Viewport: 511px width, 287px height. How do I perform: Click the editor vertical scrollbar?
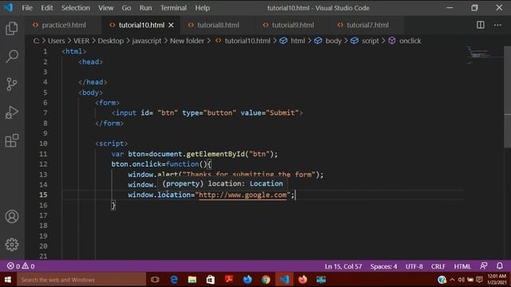508,96
